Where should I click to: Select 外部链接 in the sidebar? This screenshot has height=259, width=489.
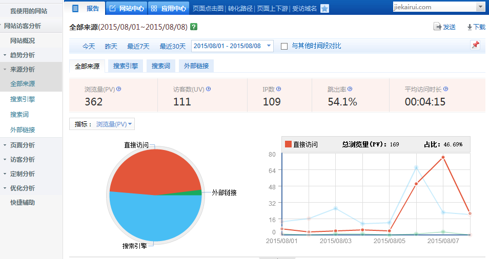pos(23,130)
